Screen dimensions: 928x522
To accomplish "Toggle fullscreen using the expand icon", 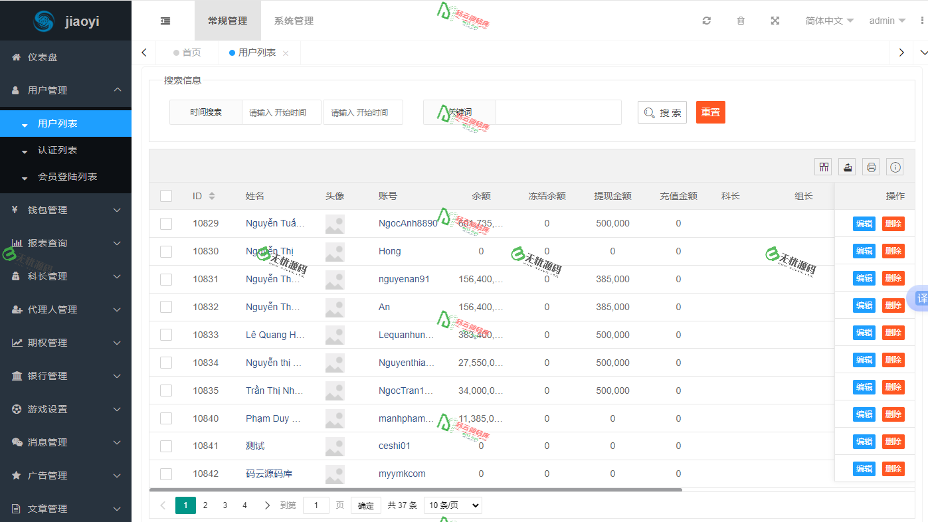I will (x=775, y=21).
